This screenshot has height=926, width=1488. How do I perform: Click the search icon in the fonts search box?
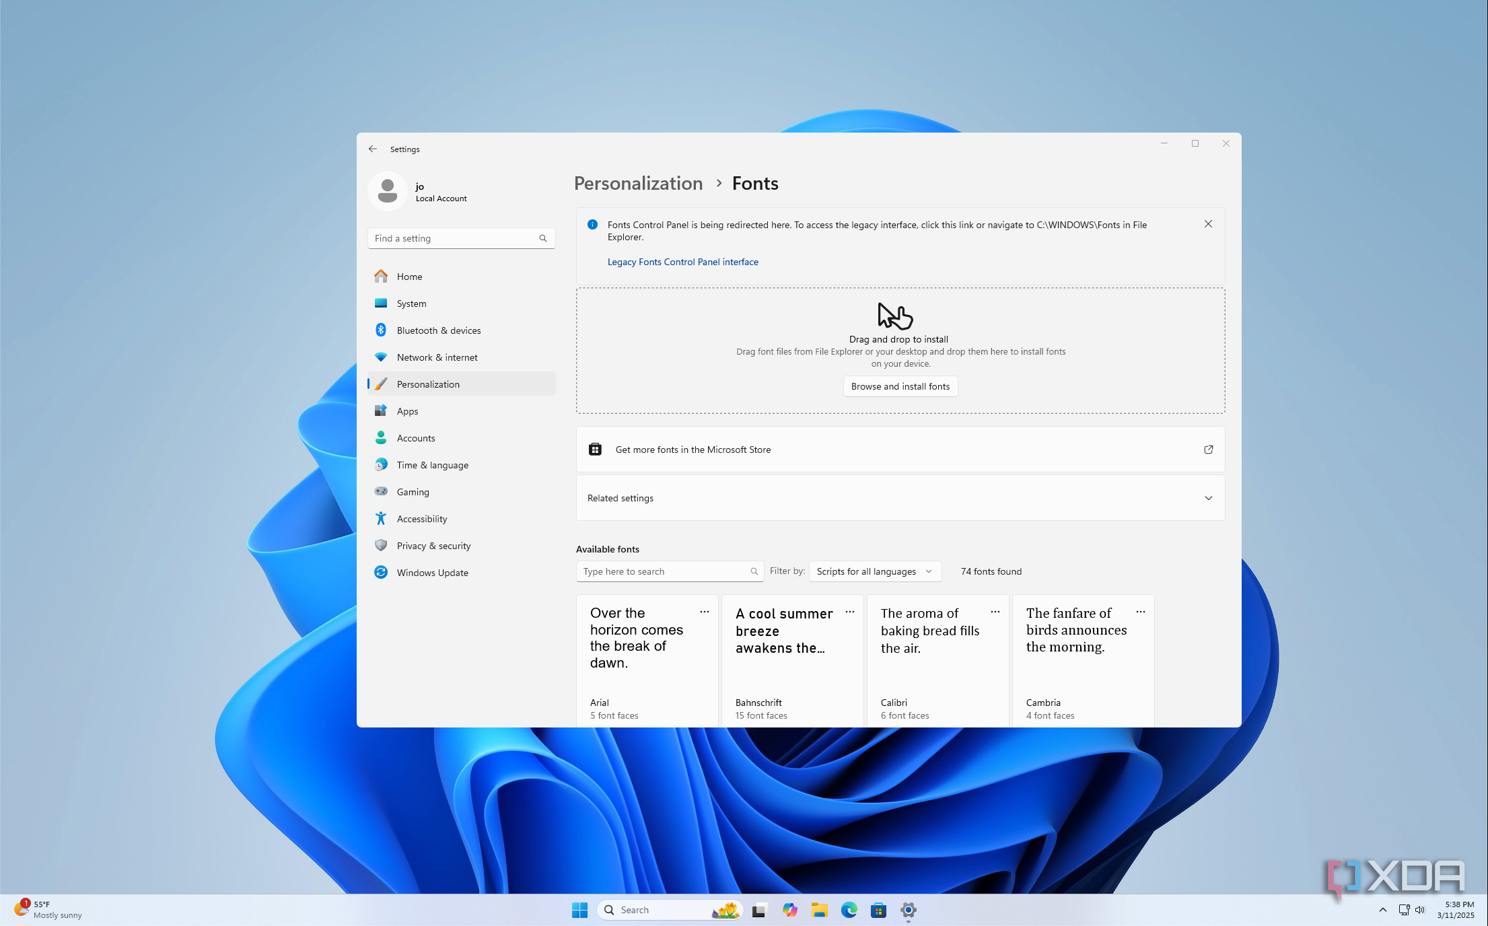[x=754, y=571]
